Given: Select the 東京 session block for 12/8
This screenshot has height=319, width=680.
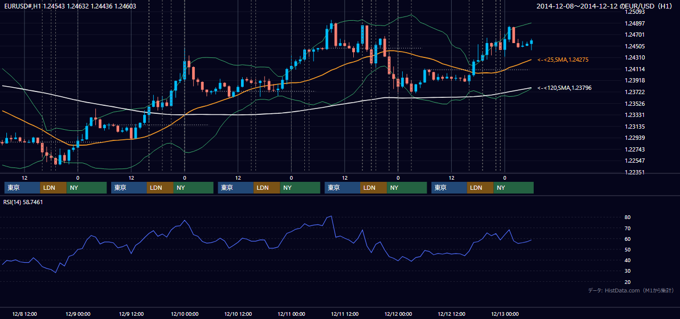Looking at the screenshot, I should click(22, 188).
